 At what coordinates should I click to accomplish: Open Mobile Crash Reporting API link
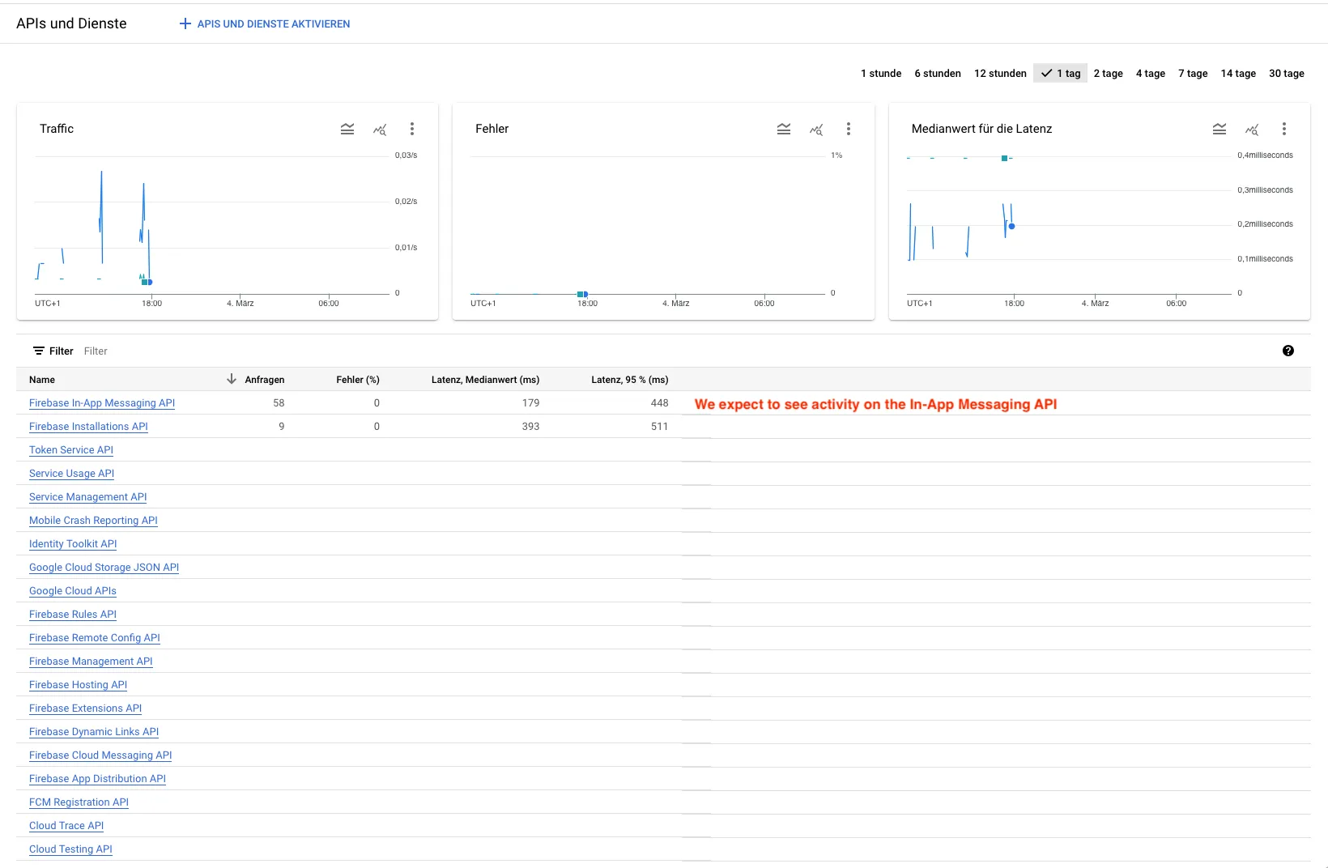coord(93,520)
